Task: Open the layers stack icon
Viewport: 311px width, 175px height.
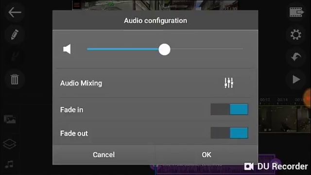Action: [9, 144]
